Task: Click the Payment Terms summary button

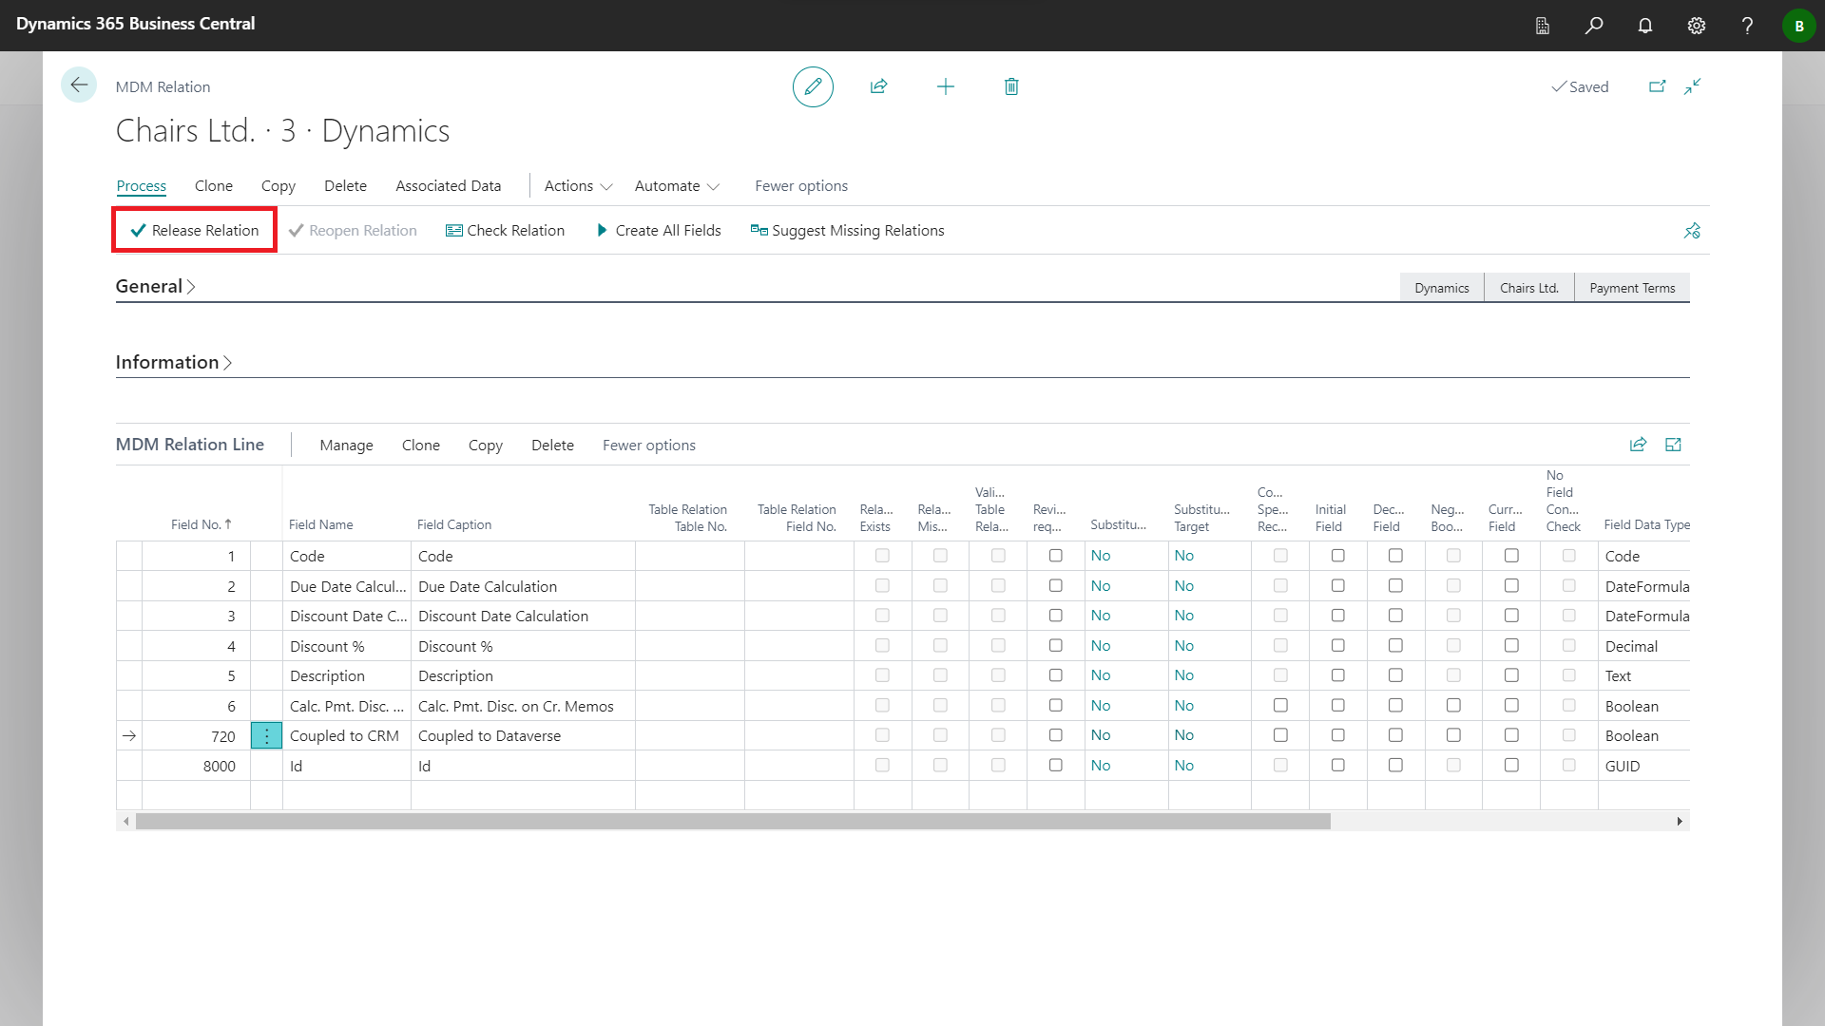Action: [x=1632, y=288]
